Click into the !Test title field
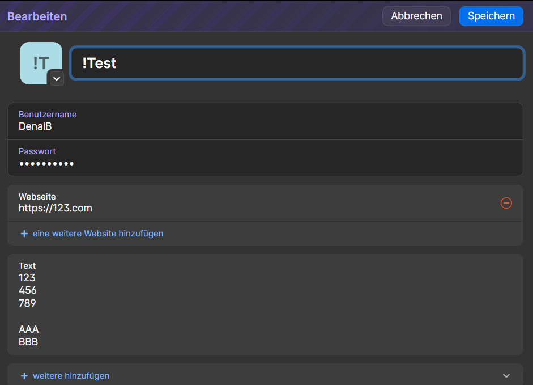The width and height of the screenshot is (533, 385). click(296, 63)
